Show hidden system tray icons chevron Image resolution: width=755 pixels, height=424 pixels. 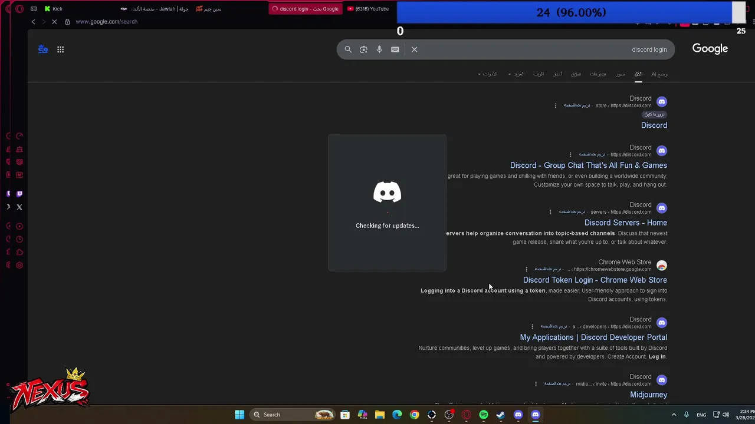(674, 415)
